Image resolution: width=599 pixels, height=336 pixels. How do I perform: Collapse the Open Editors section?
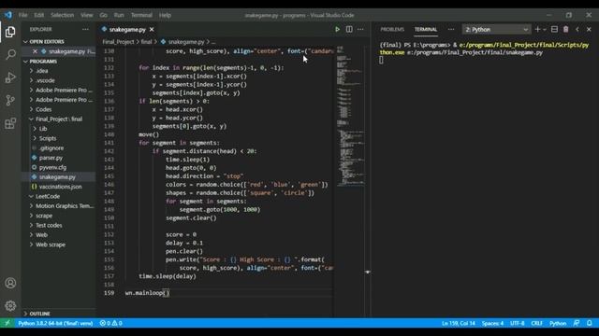[x=47, y=41]
